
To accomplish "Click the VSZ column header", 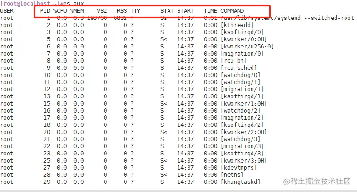I will coord(102,11).
